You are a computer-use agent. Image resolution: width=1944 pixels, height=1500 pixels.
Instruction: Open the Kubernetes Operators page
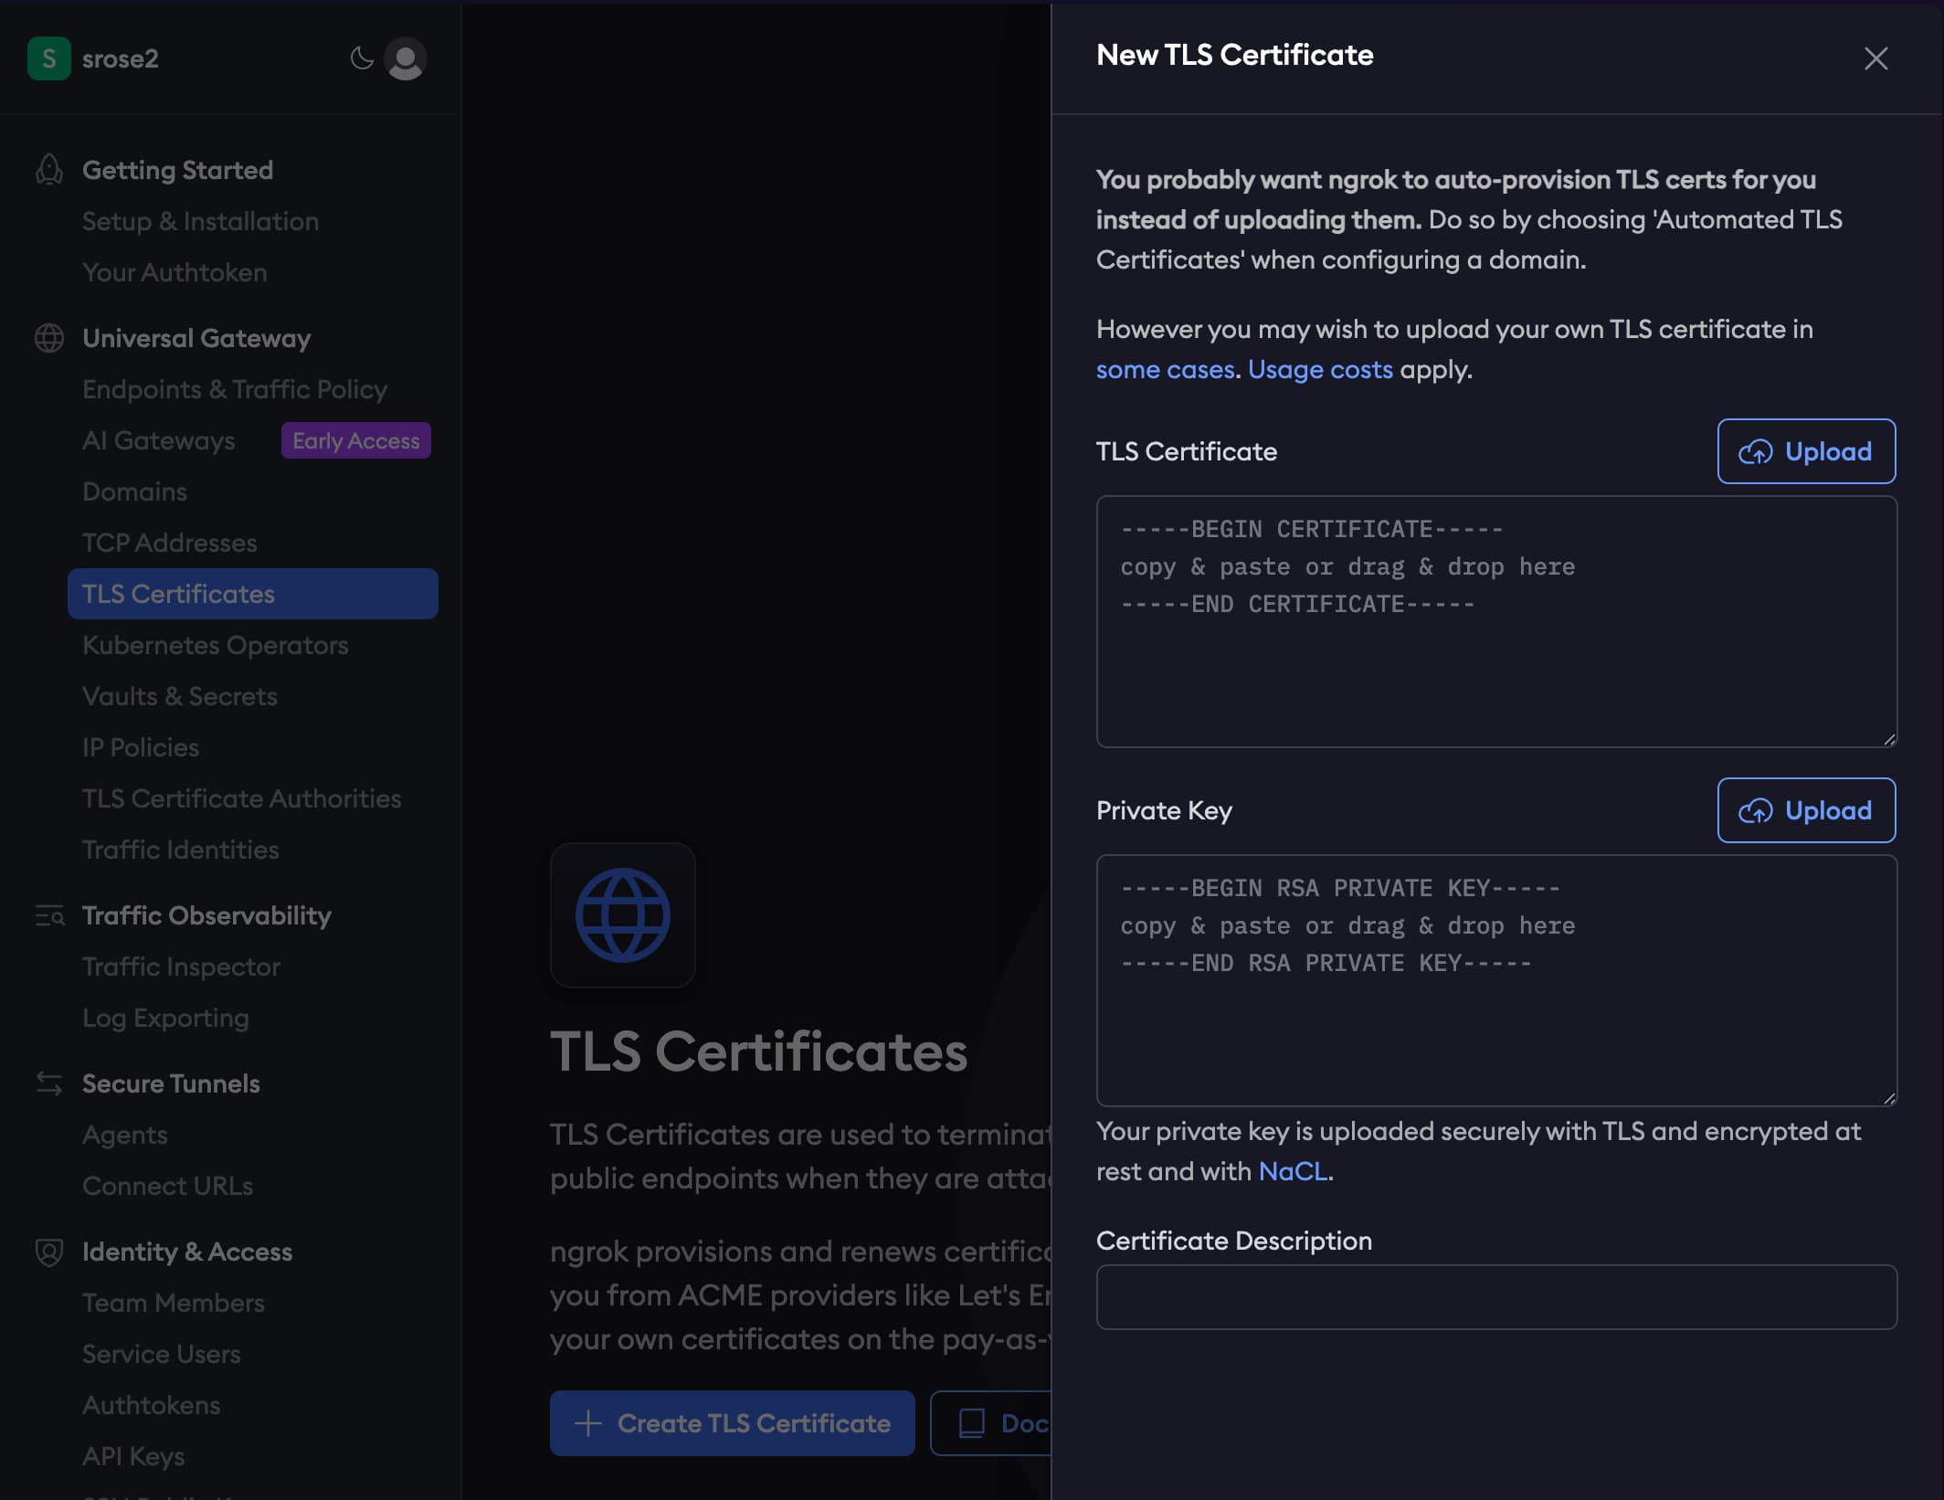[215, 644]
